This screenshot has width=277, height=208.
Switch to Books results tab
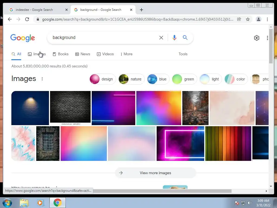click(61, 54)
